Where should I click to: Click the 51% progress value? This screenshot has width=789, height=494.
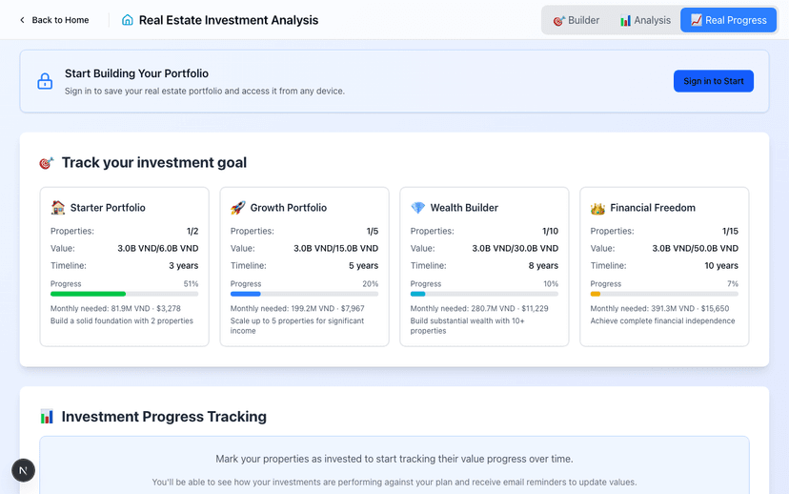(x=191, y=284)
